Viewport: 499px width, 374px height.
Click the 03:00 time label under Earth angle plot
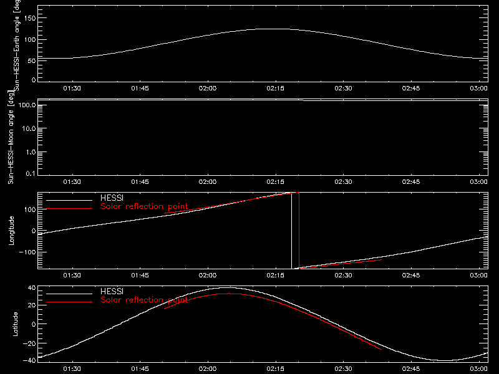pos(478,88)
